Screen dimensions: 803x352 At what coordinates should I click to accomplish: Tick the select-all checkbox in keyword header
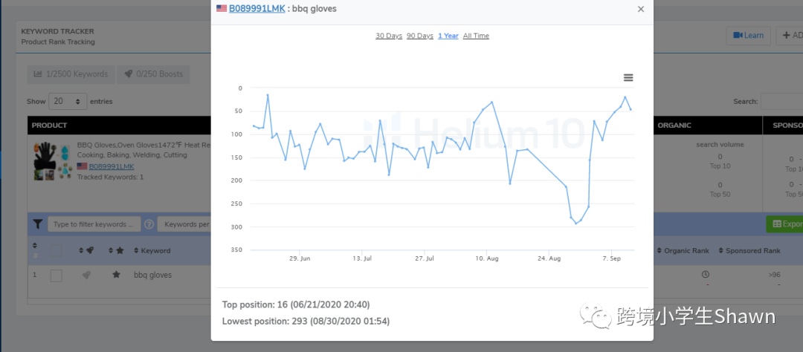pos(57,251)
